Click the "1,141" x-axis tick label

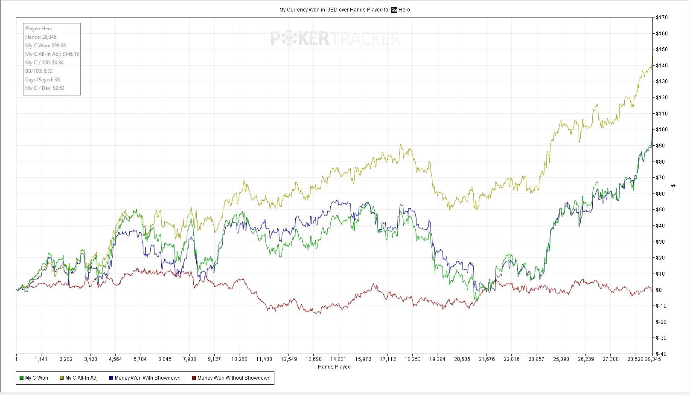tap(41, 359)
